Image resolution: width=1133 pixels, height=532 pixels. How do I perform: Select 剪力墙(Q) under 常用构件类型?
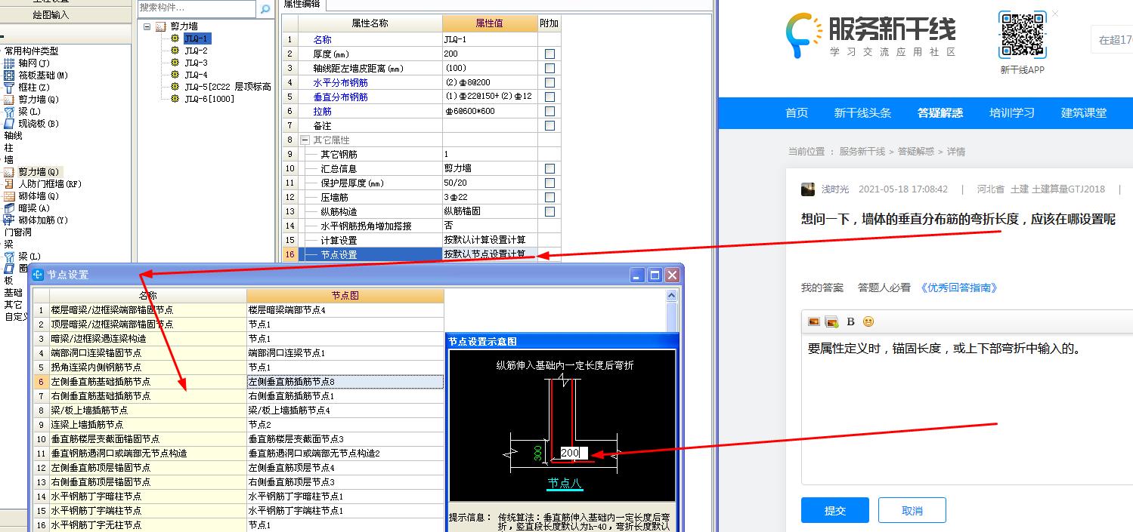pos(31,100)
